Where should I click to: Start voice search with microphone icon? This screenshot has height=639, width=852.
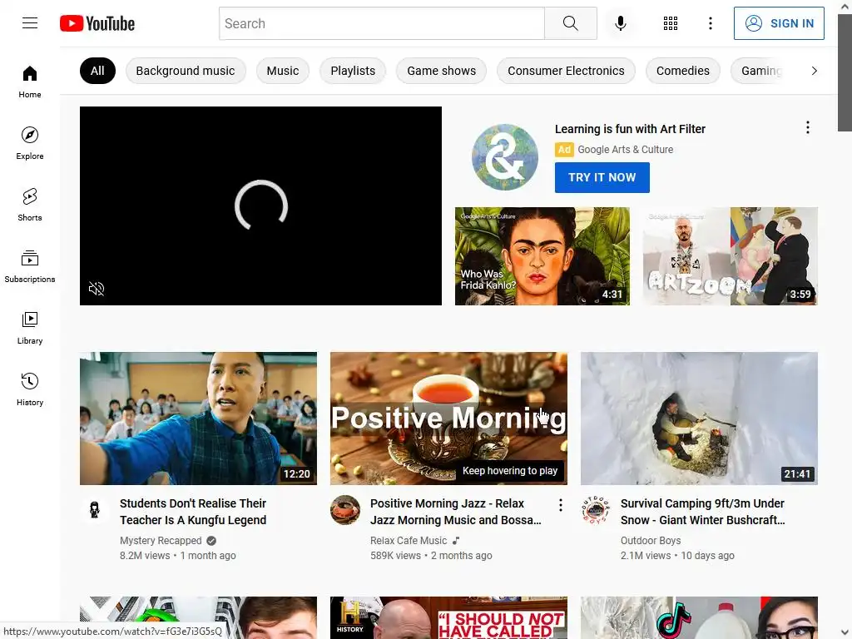621,23
